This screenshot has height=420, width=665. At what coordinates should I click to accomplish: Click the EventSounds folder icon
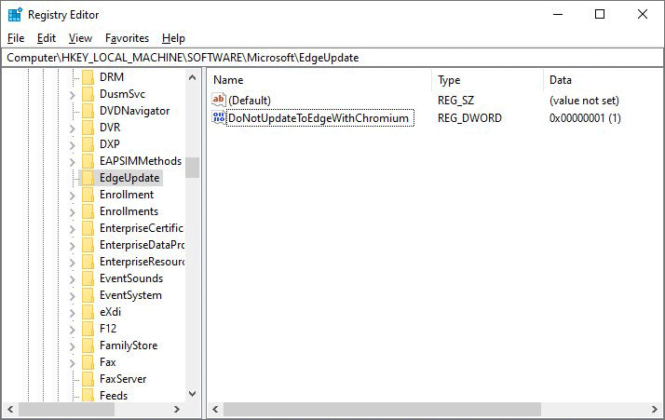[x=88, y=278]
